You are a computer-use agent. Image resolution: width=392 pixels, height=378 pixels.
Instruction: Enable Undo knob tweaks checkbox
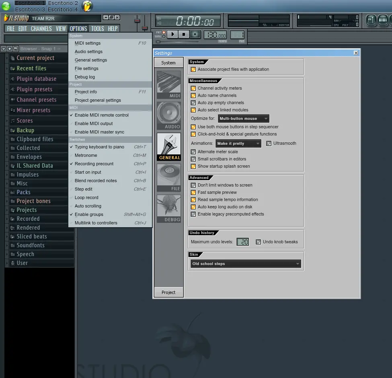point(258,242)
